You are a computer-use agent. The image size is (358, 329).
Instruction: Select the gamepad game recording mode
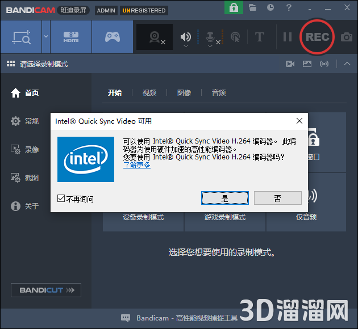click(113, 37)
